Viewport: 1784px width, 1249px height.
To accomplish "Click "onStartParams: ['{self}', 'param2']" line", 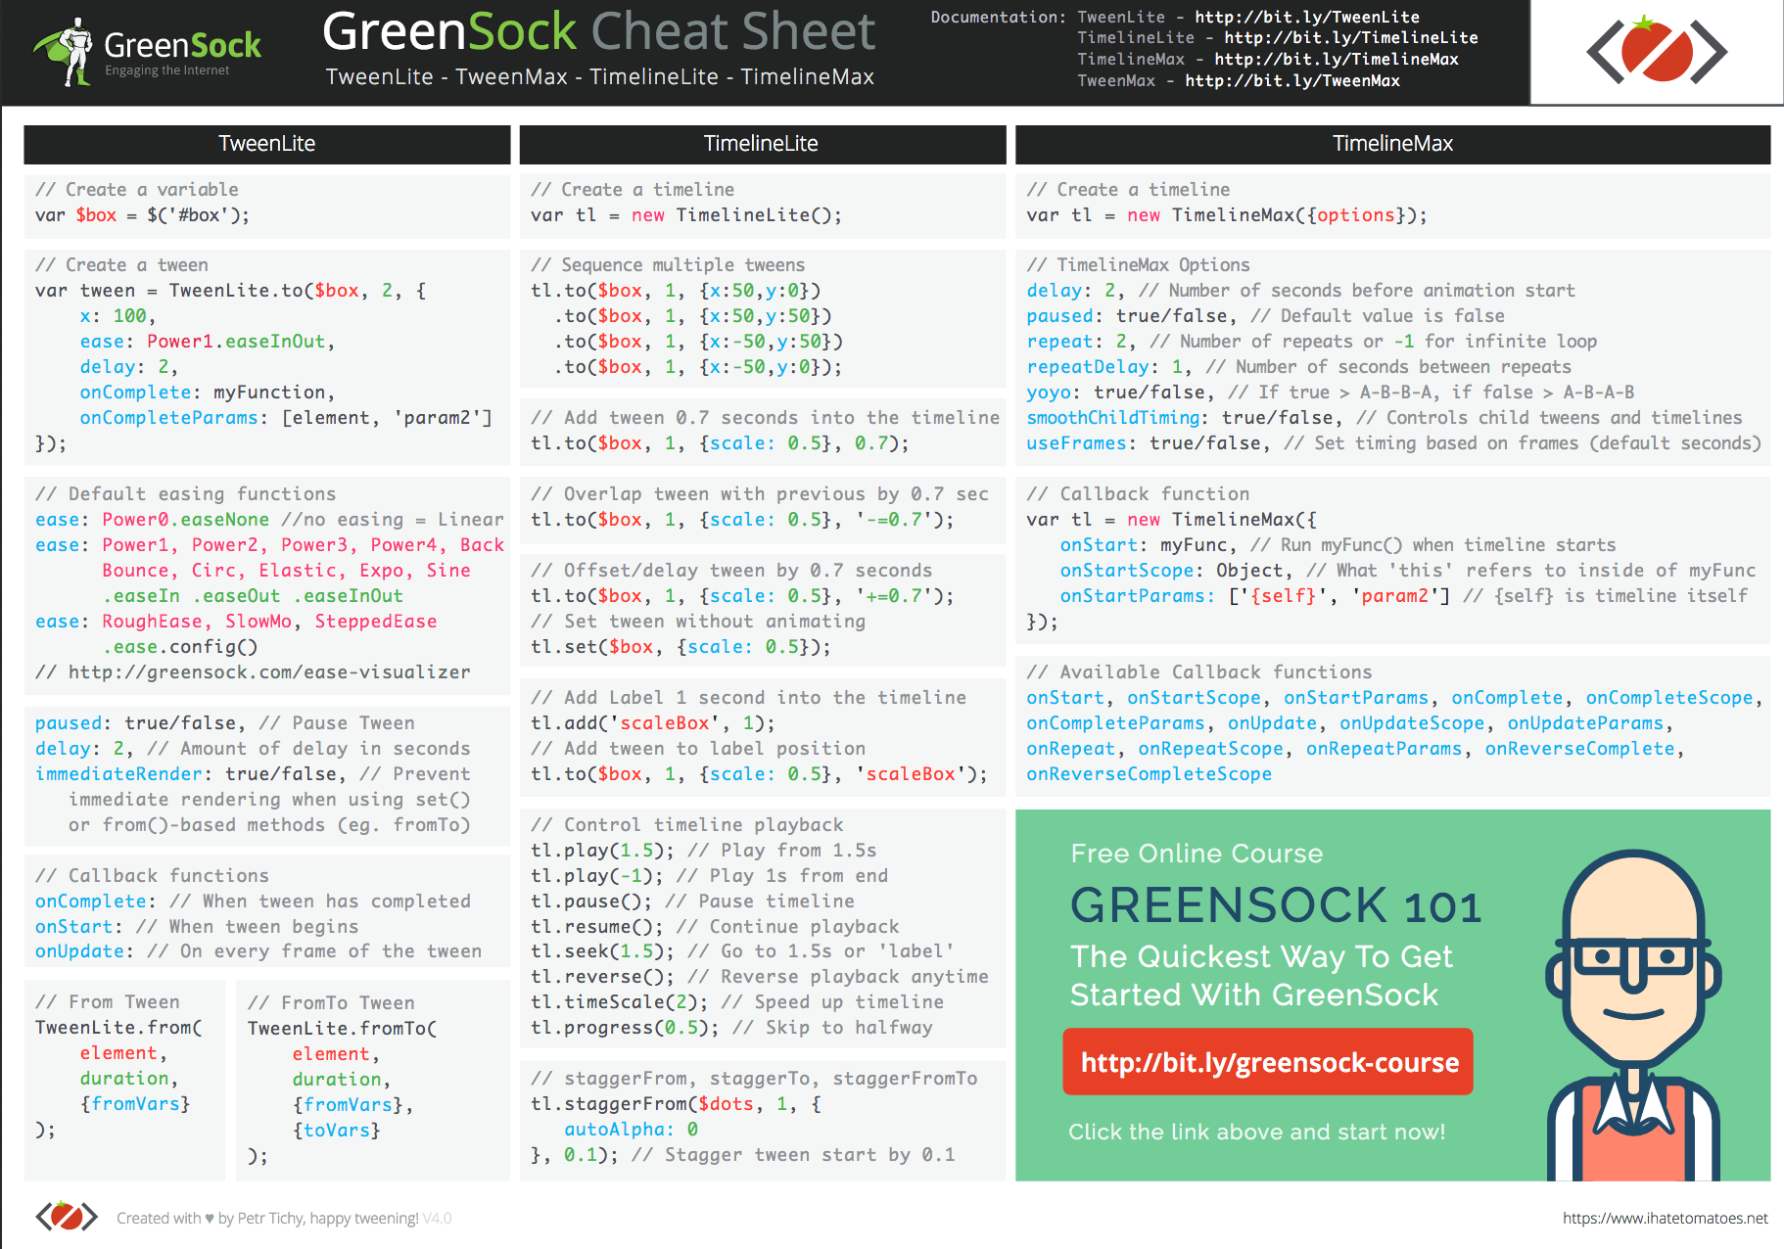I will coord(1403,596).
